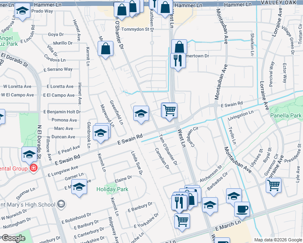Click the shopping cart marker above E March Ln
This screenshot has width=303, height=243.
pyautogui.click(x=182, y=222)
